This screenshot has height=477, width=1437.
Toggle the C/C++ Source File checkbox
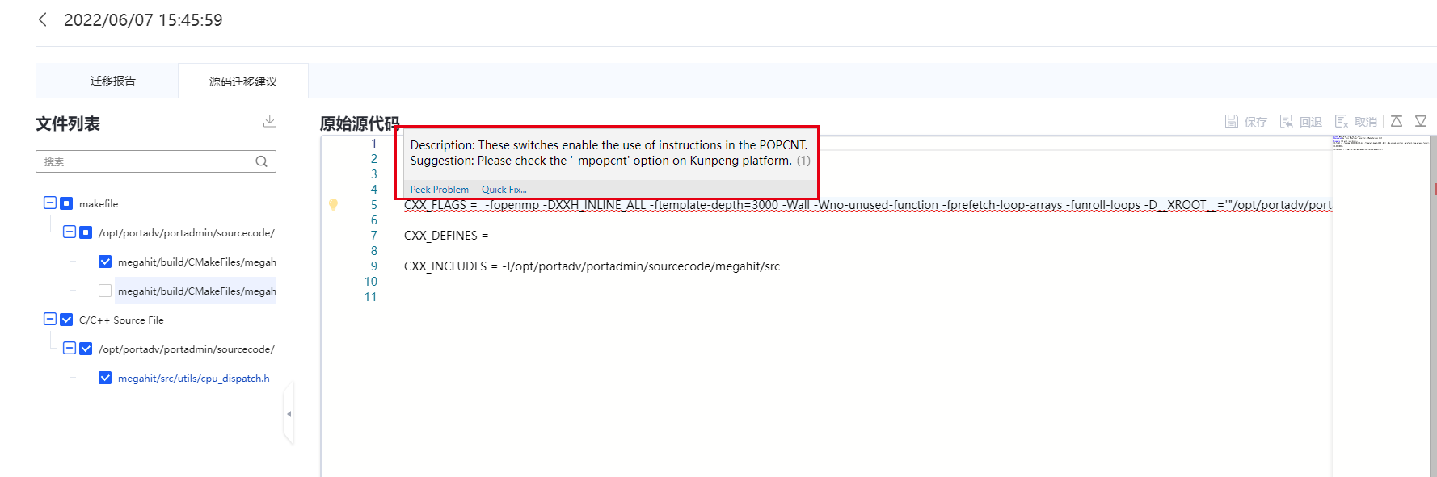[66, 320]
